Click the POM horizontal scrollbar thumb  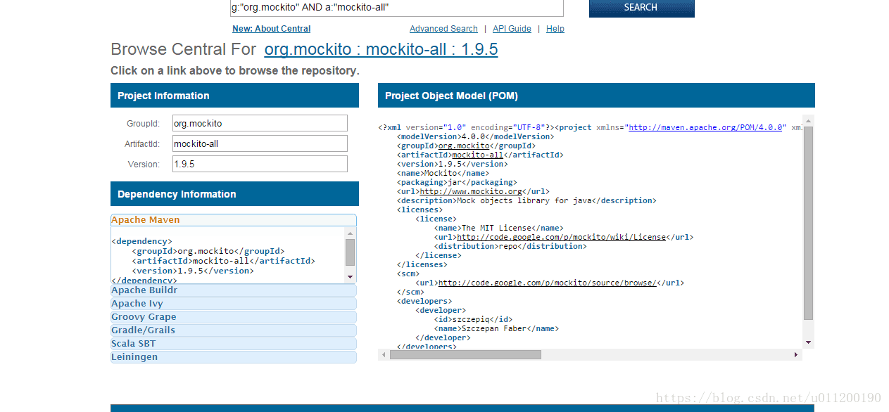click(465, 355)
